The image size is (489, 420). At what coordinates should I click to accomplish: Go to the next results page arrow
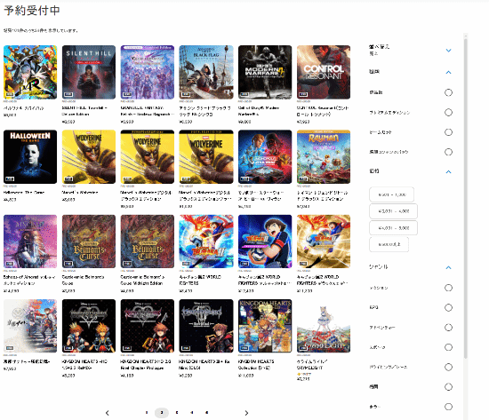(246, 413)
